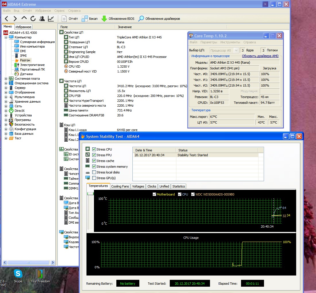Select Датчики tree item
Screen dimensions: 316x293
[x=26, y=74]
